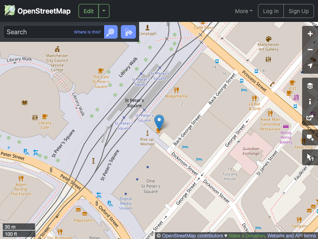Open the share map panel icon

[x=310, y=117]
